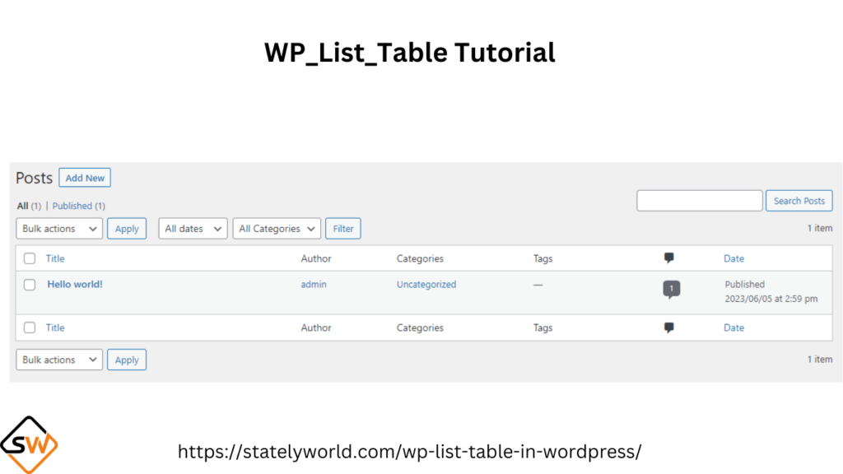Select the All (1) posts view
The height and width of the screenshot is (474, 843).
pos(29,206)
